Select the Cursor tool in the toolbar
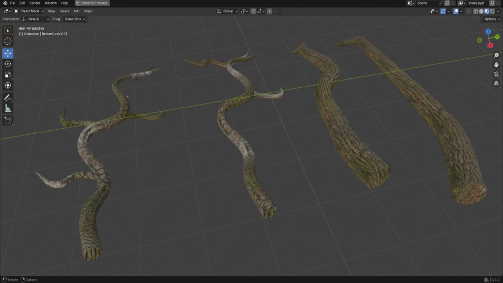The height and width of the screenshot is (283, 503). tap(8, 41)
